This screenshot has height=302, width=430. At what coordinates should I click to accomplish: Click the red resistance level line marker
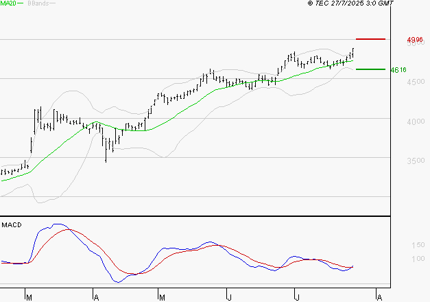(370, 39)
